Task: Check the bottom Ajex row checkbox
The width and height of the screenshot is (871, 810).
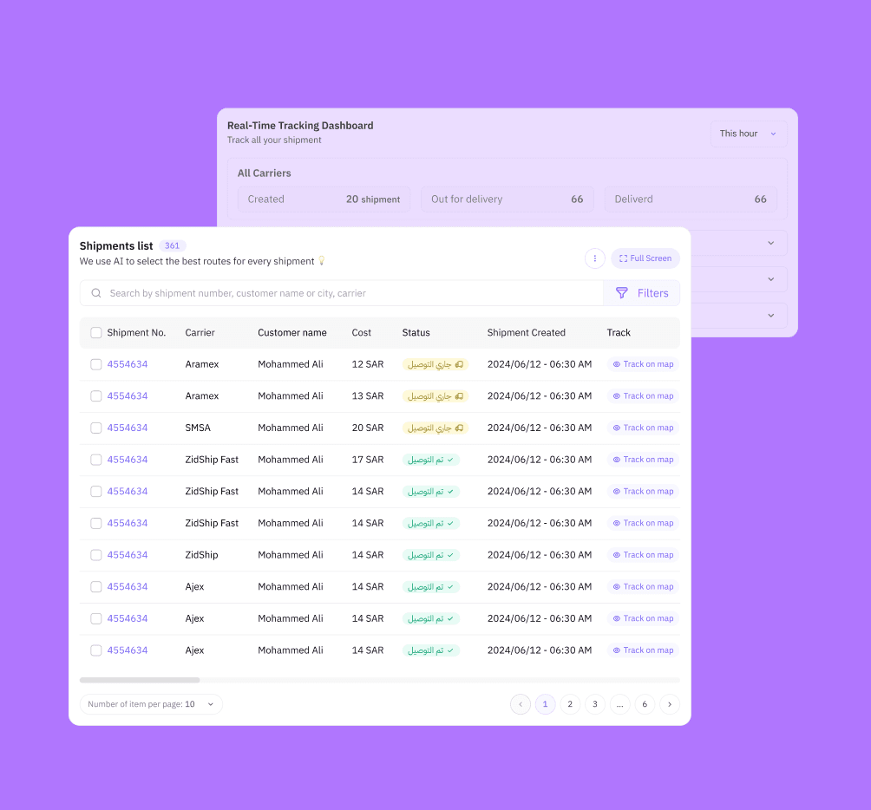Action: 96,650
